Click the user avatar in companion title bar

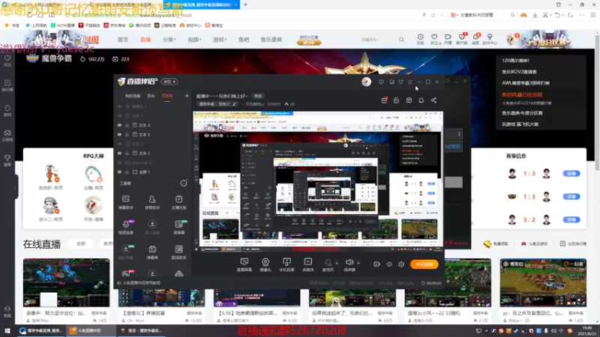click(x=366, y=82)
